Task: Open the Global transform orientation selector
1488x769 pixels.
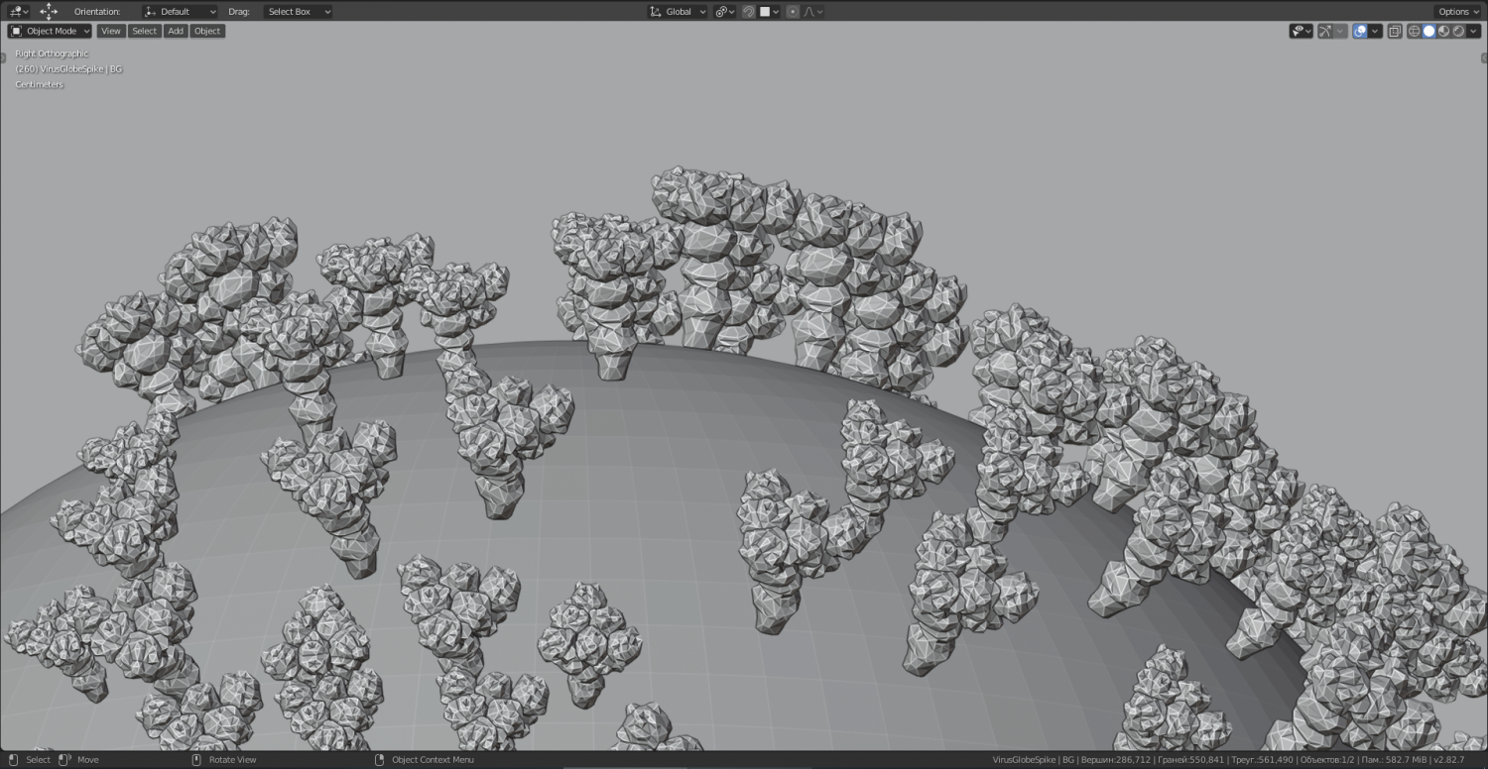Action: coord(678,12)
